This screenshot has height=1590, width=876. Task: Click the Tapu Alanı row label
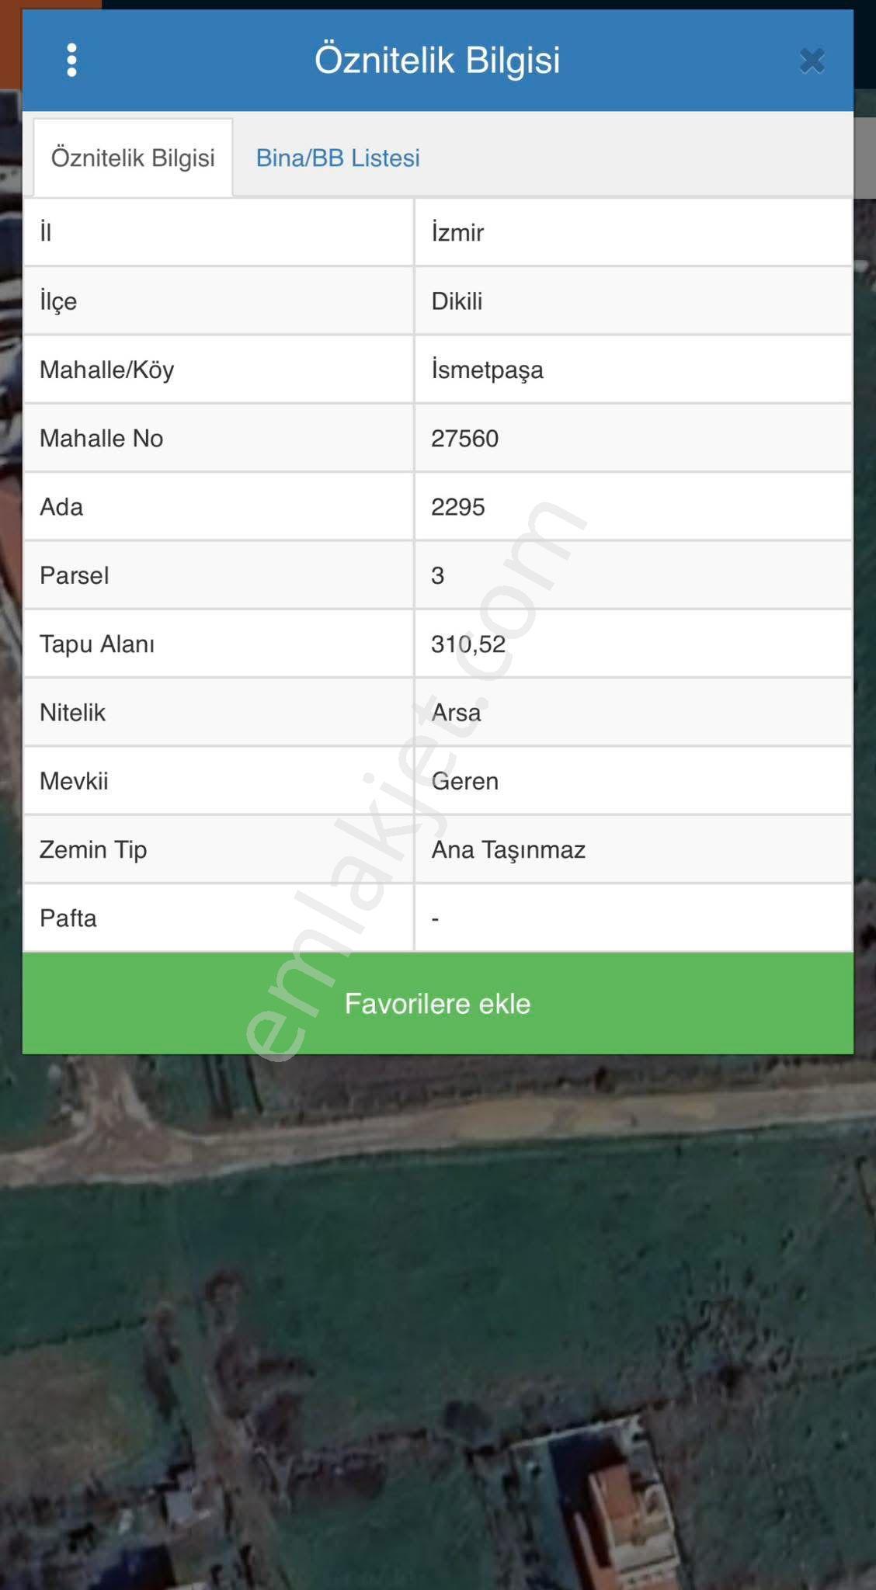tap(97, 644)
